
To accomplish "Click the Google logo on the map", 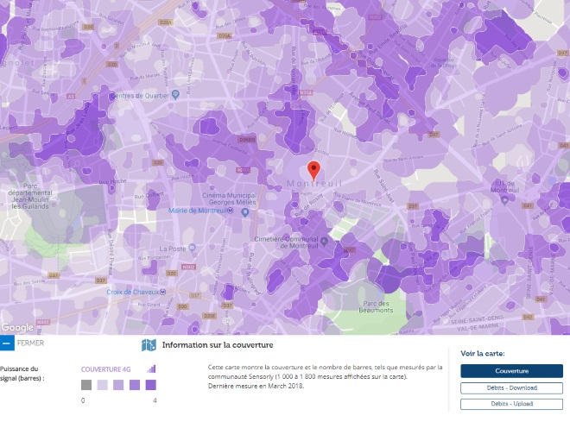I will click(x=17, y=327).
